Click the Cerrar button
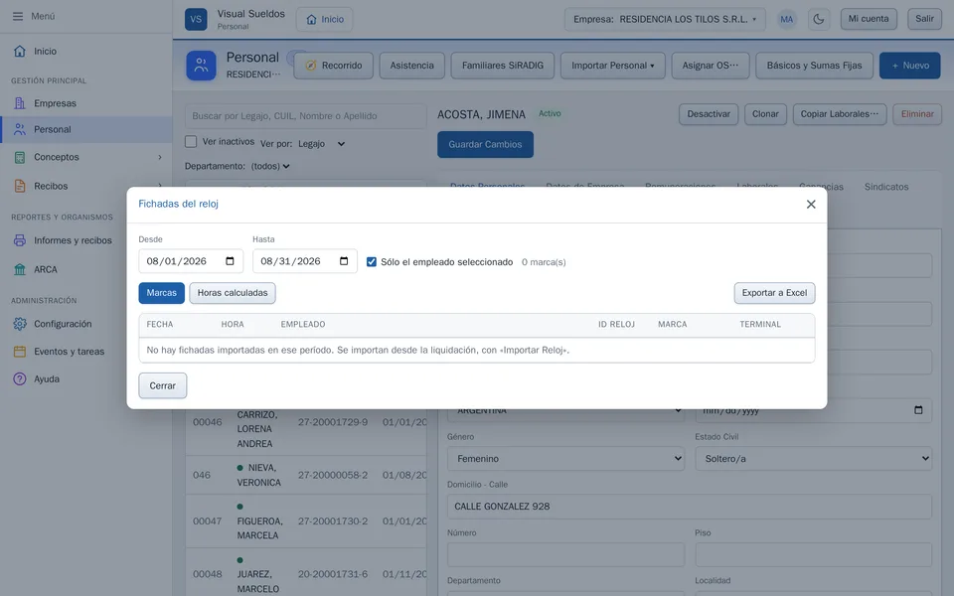The width and height of the screenshot is (954, 596). click(162, 385)
